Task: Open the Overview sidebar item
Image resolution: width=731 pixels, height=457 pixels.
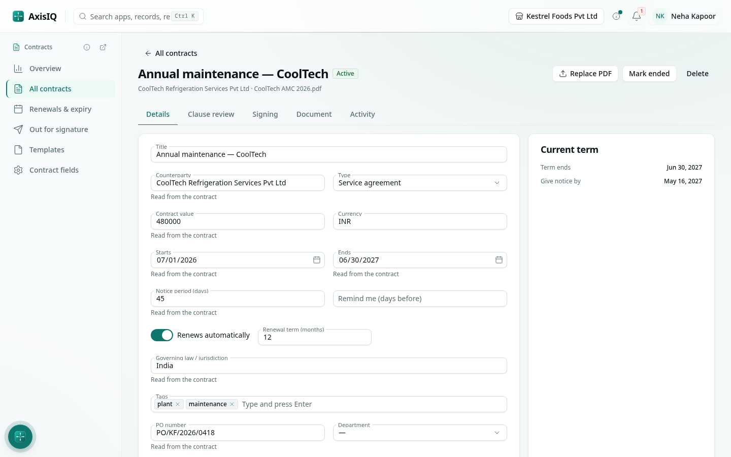Action: (61, 69)
